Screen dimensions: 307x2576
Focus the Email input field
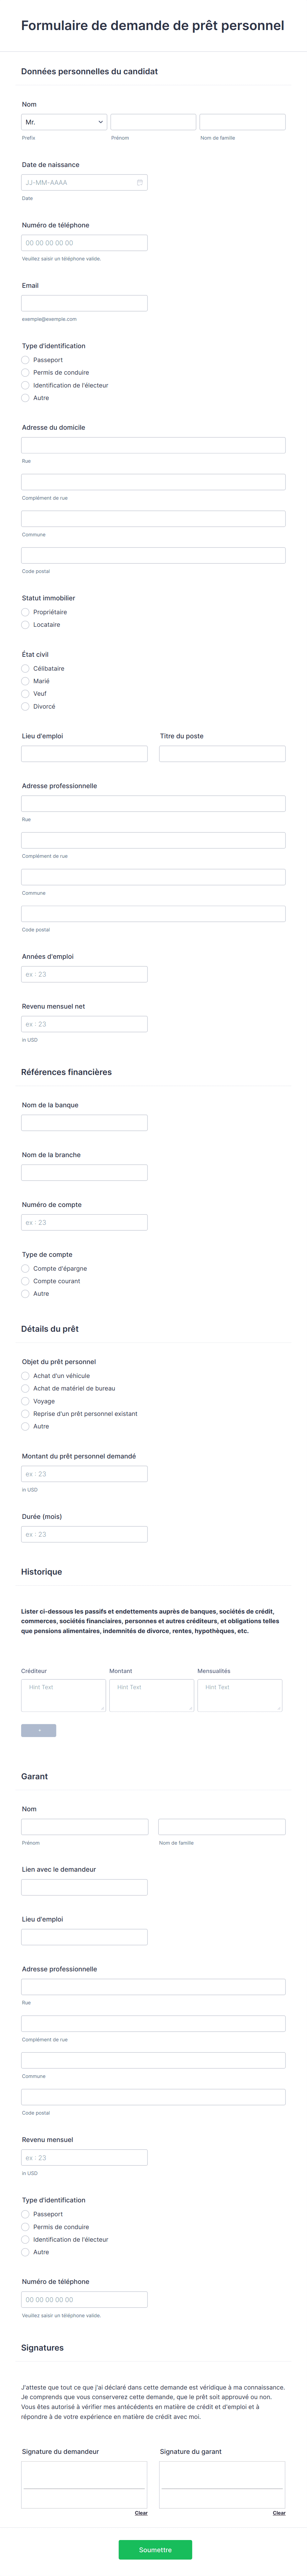pos(84,303)
